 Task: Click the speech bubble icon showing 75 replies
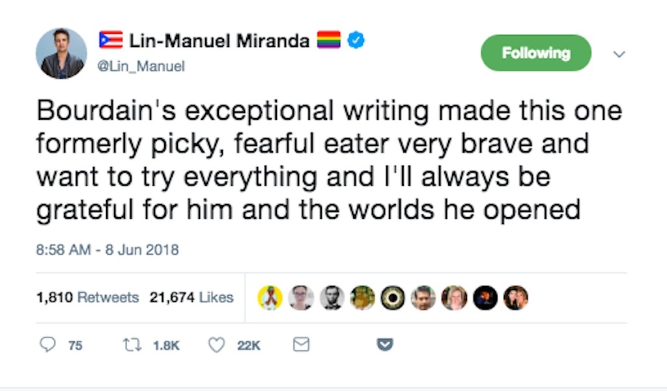[x=48, y=344]
